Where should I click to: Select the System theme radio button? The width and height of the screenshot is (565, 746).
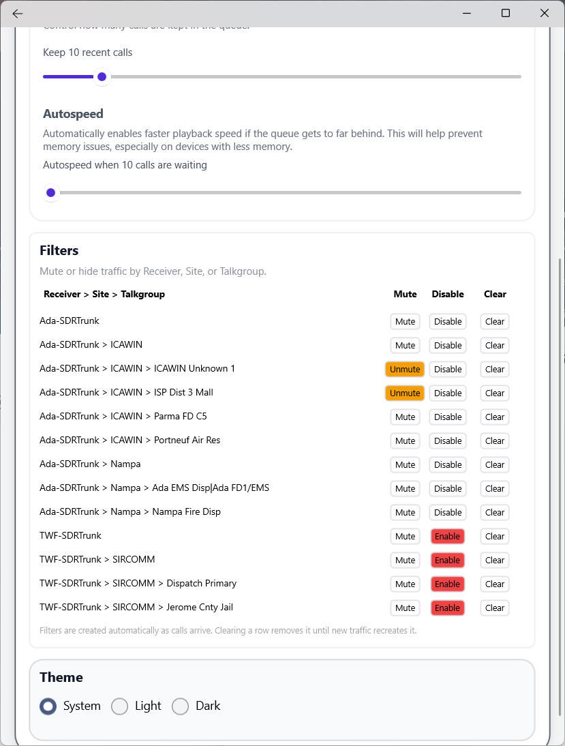tap(48, 706)
